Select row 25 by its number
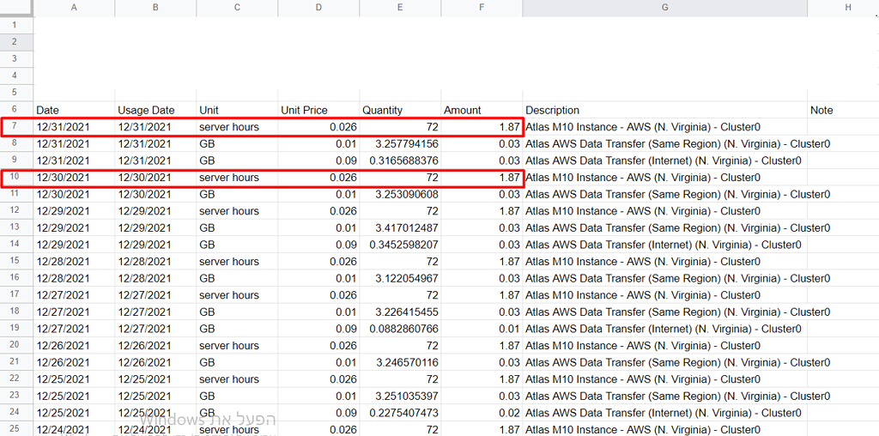 15,429
